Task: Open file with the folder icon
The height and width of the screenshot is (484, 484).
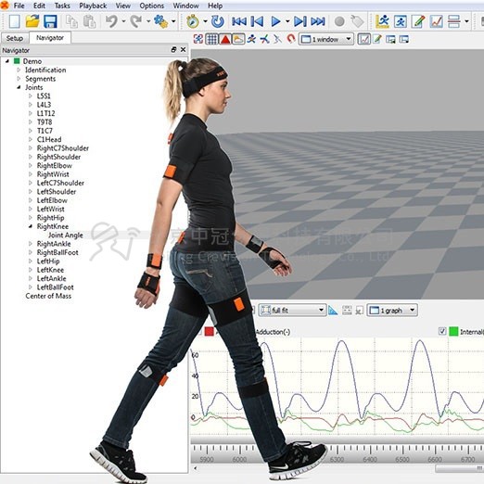Action: [32, 21]
